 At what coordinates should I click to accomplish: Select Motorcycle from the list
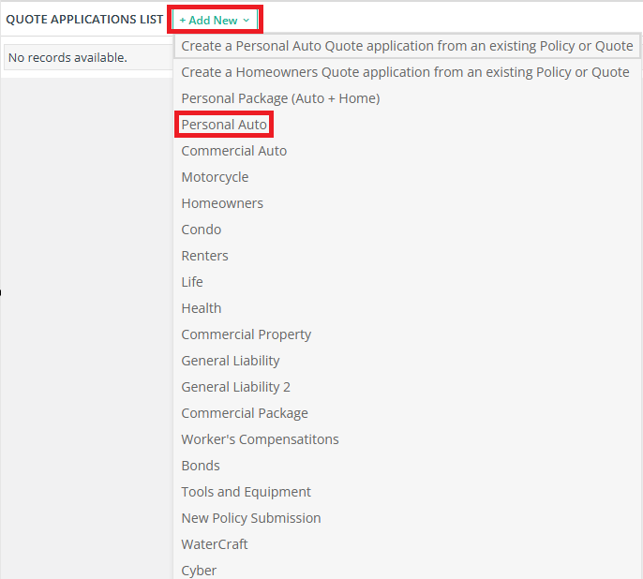[x=215, y=177]
